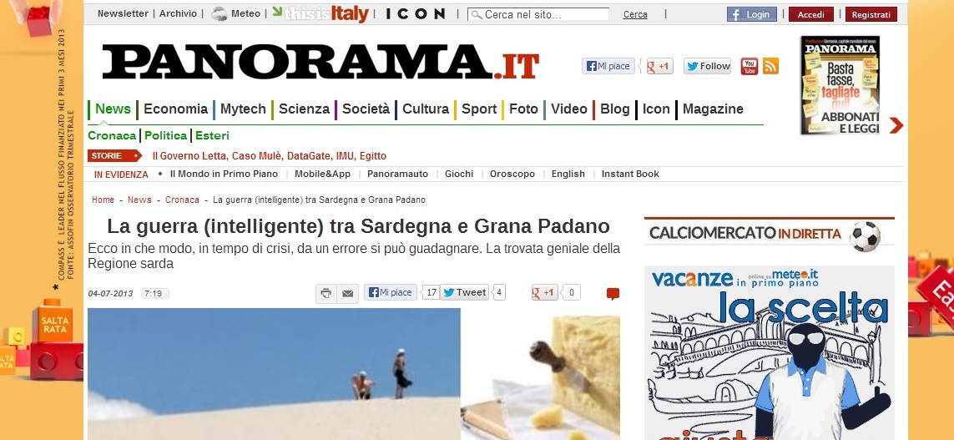Follow Panorama on Twitter
The width and height of the screenshot is (954, 440).
point(707,66)
